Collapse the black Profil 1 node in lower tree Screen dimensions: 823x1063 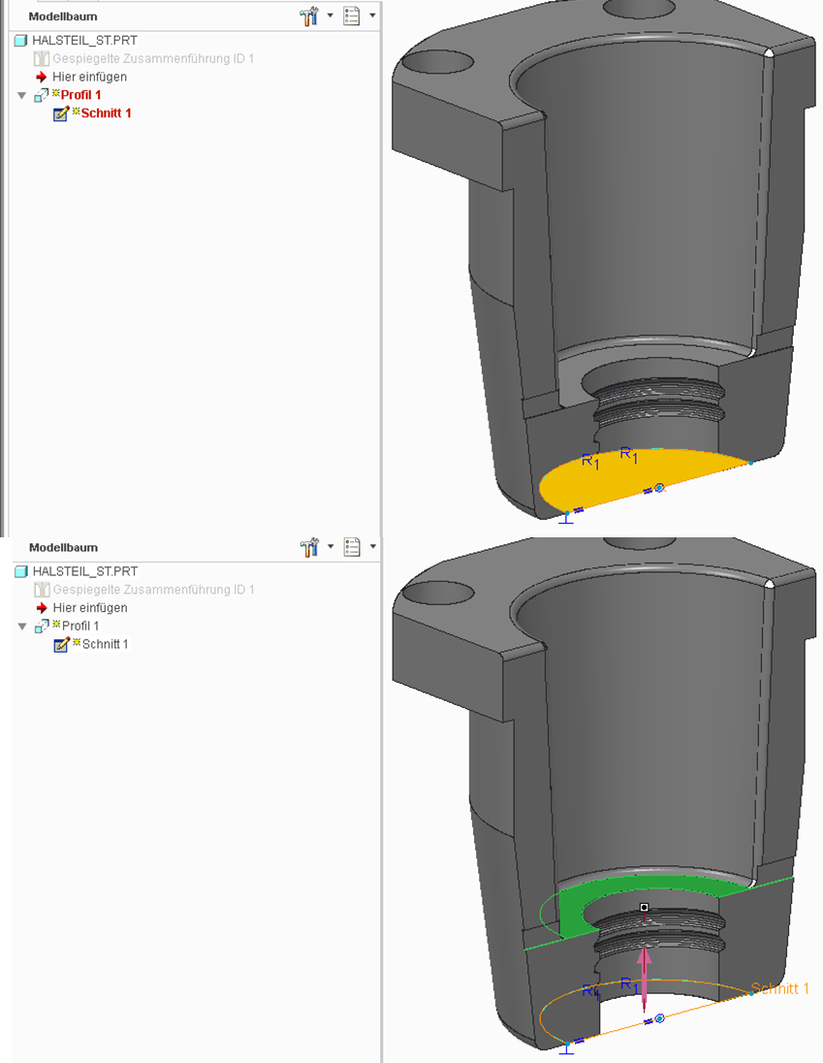pos(21,627)
